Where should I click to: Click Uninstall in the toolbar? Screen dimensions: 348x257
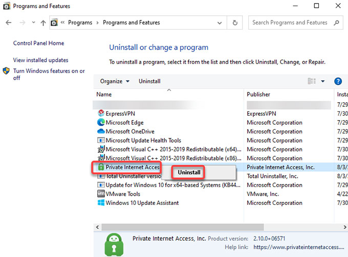(x=149, y=81)
